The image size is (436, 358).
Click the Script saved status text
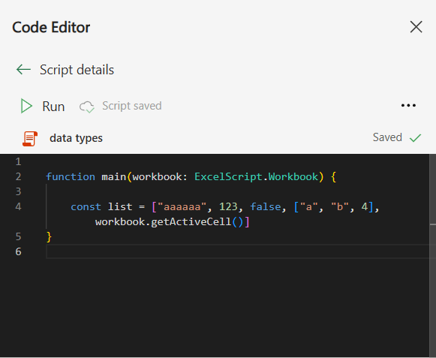(x=132, y=106)
